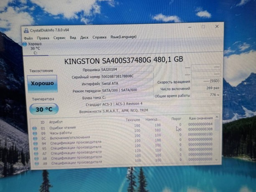Click the status icon for attribute 0C
Screen dimensions: 256x192
(35, 139)
